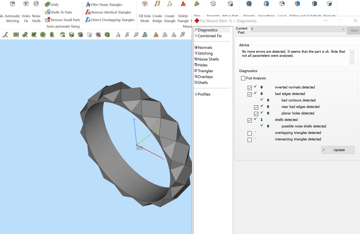The width and height of the screenshot is (360, 234).
Task: Check intersecting triangles detected option
Action: 250,140
